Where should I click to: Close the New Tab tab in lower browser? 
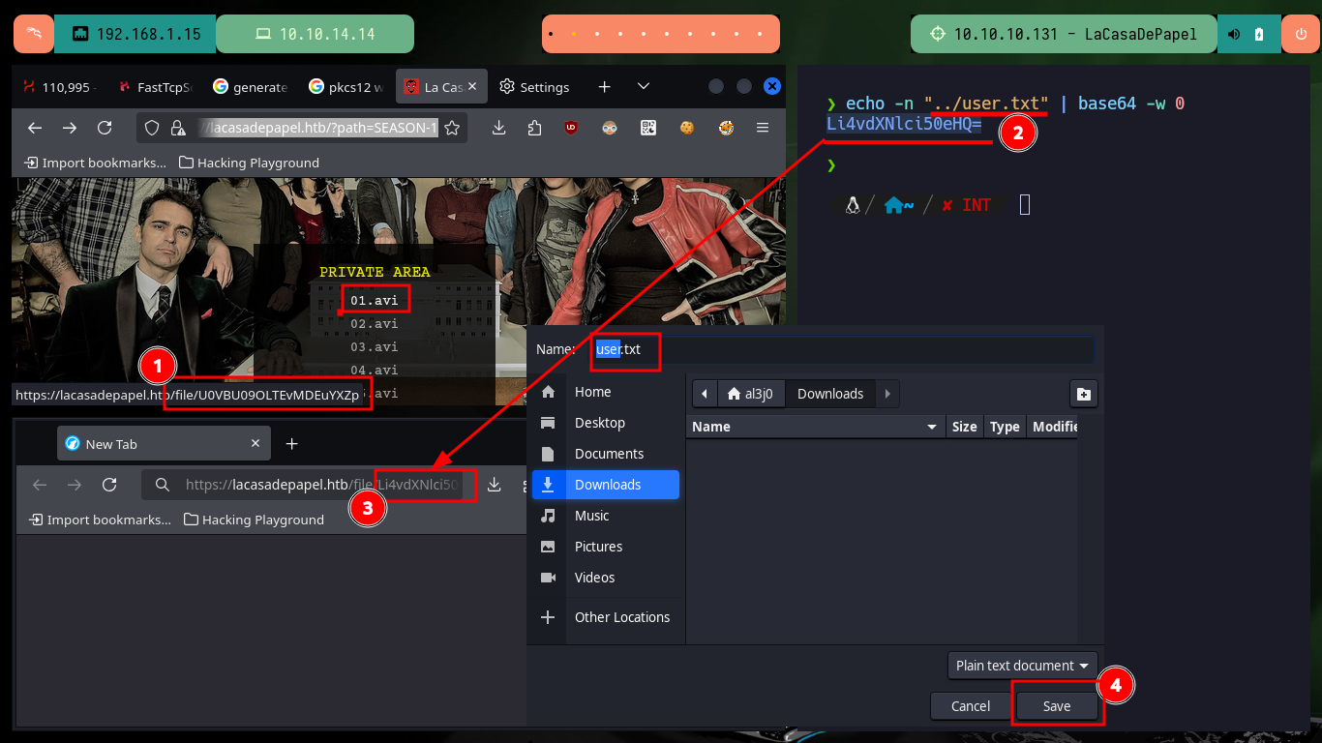pos(256,444)
